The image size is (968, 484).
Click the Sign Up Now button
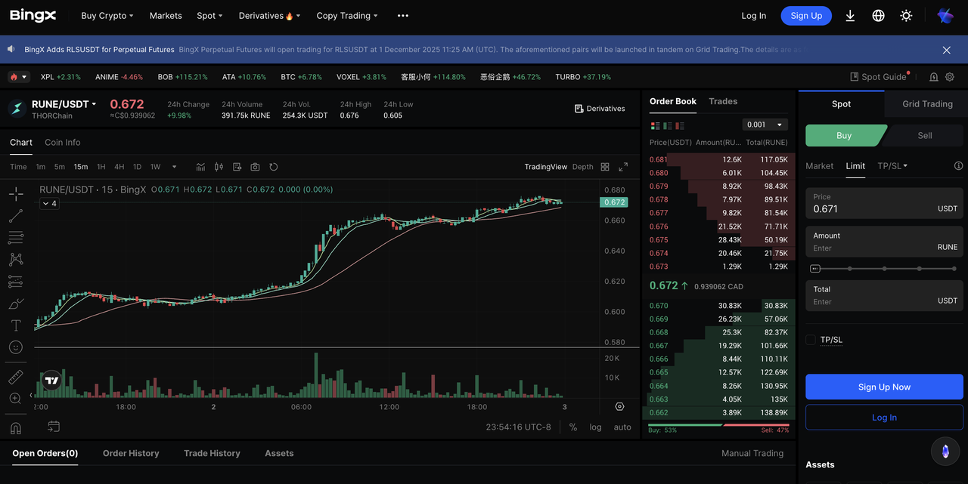coord(884,387)
